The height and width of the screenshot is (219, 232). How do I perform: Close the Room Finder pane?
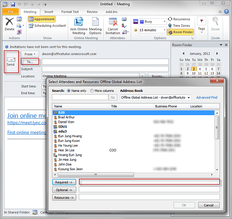pos(226,45)
